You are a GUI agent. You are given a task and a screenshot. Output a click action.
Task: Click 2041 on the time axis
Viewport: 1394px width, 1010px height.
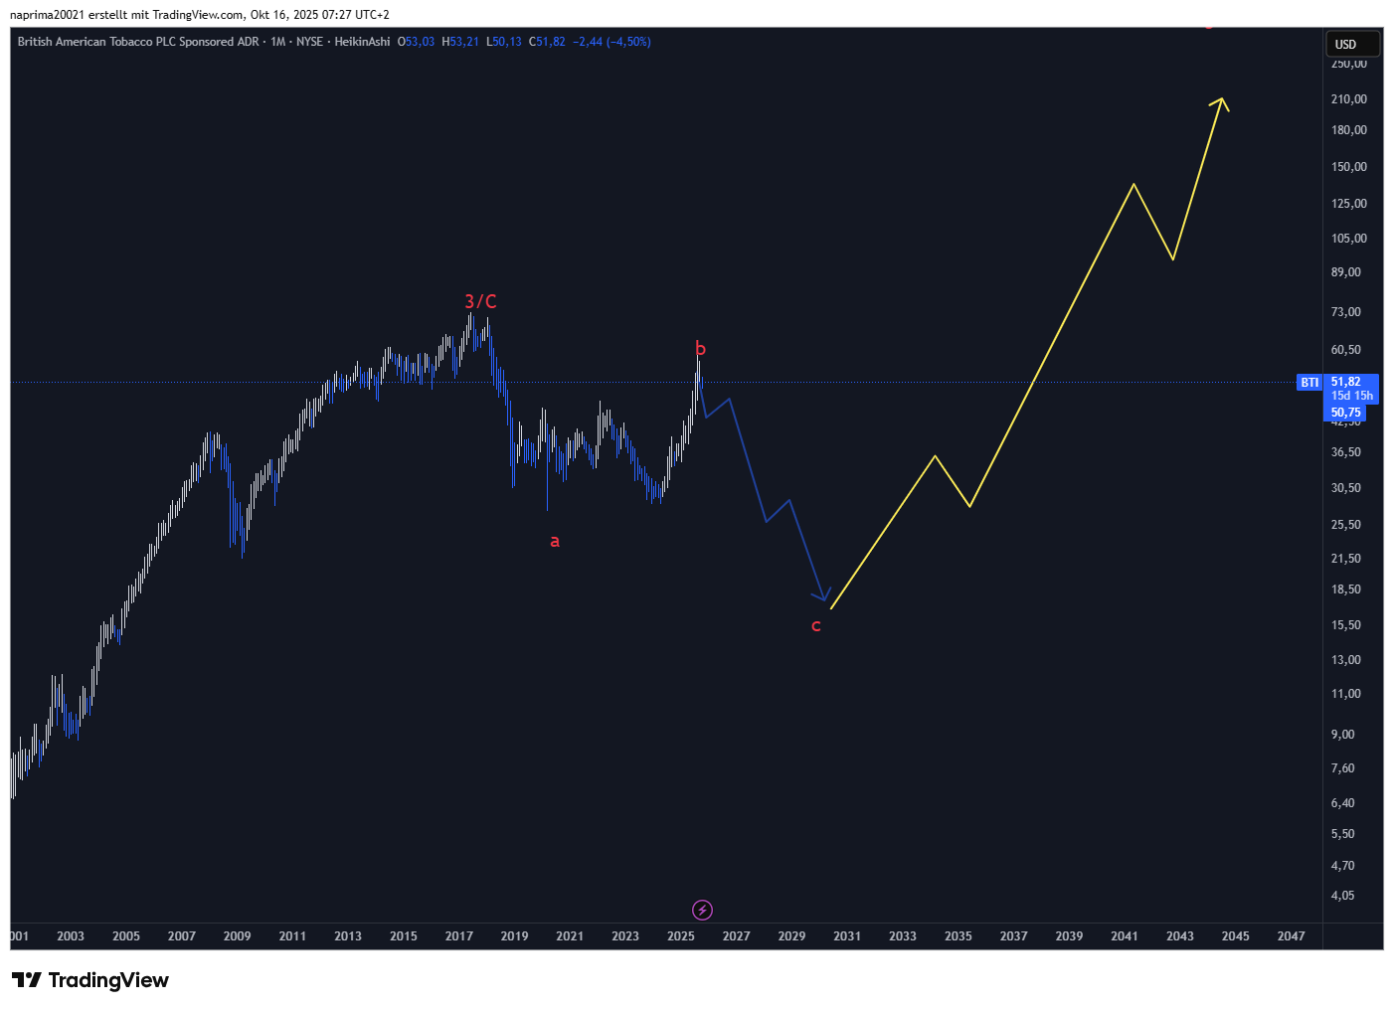click(1125, 936)
